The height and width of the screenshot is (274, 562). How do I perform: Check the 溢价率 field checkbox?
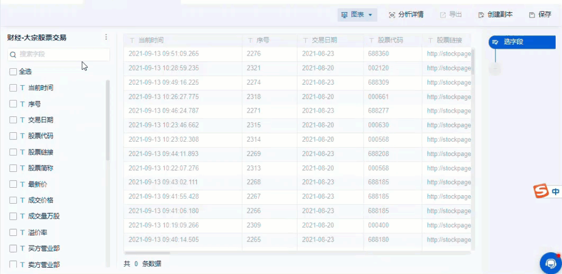[x=13, y=232]
